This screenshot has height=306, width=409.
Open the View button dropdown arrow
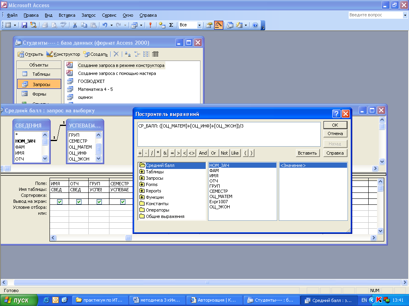[x=15, y=25]
